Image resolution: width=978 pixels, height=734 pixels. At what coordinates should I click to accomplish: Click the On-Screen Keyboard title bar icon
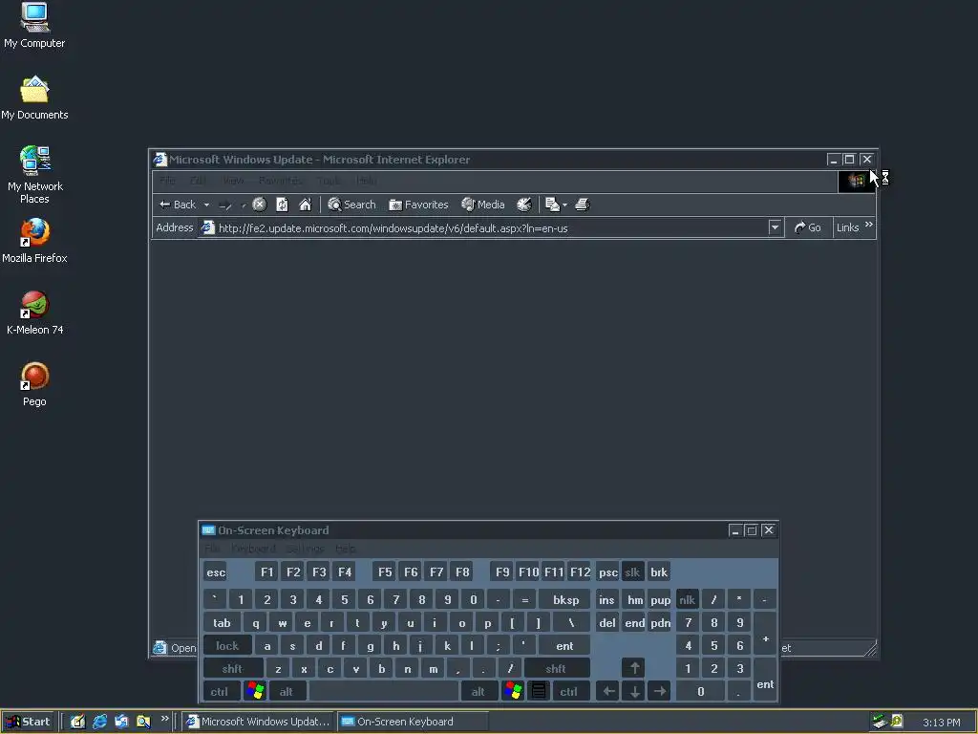[208, 529]
